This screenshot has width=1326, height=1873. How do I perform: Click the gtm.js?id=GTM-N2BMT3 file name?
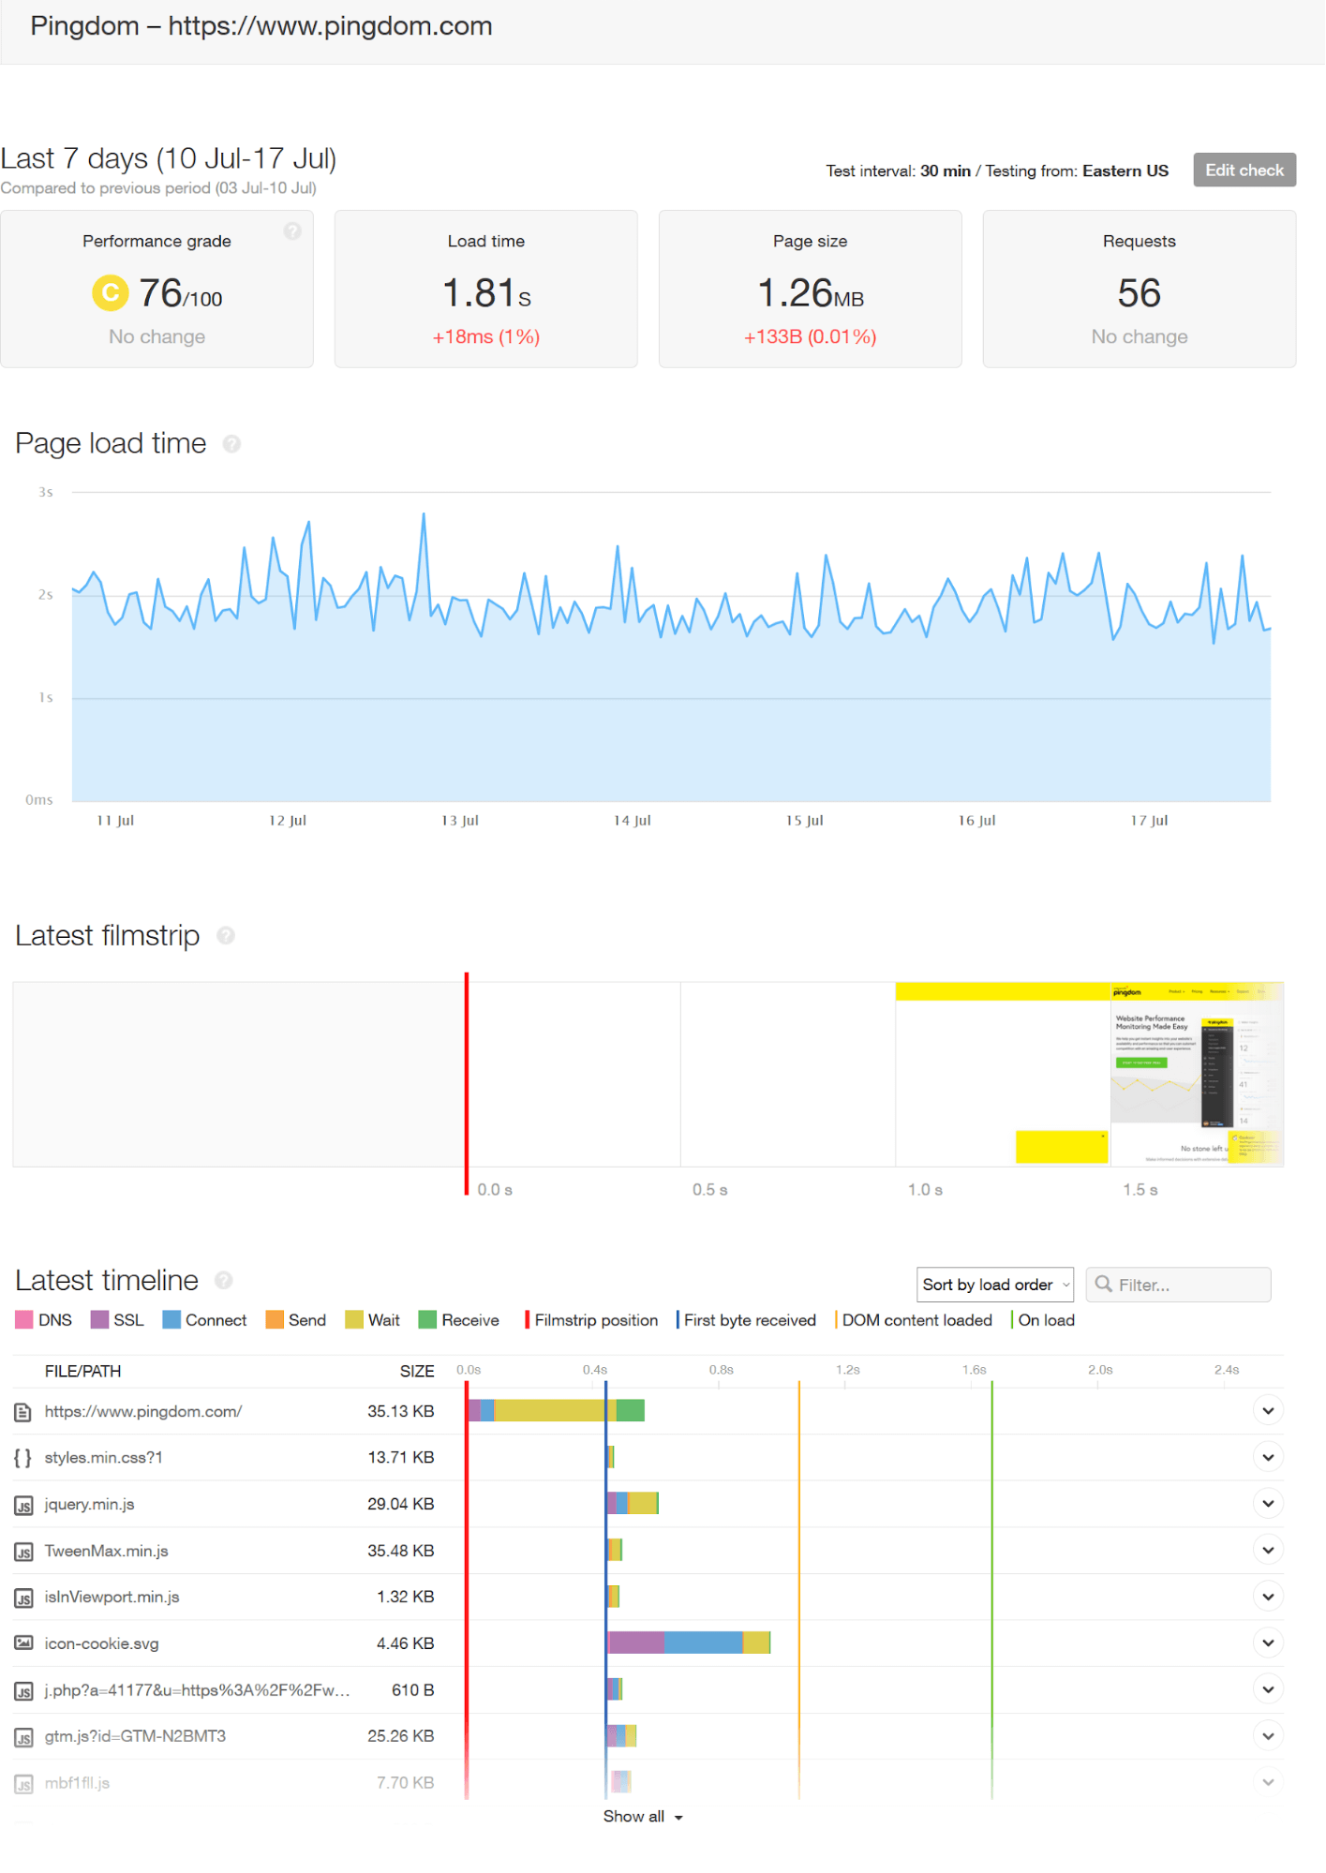click(136, 1737)
